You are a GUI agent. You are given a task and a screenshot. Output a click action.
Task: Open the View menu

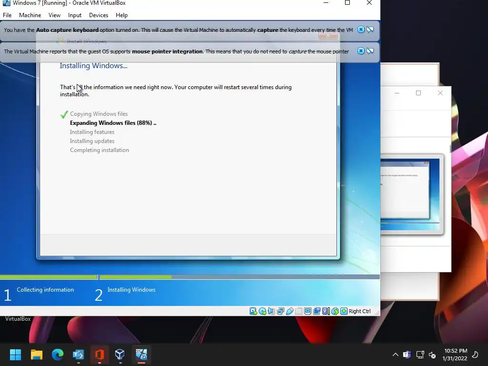54,15
